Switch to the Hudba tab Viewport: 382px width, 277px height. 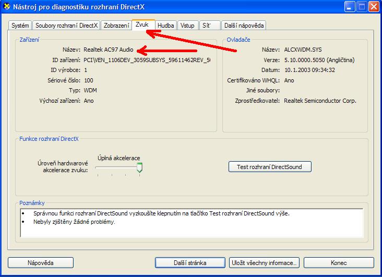[166, 26]
